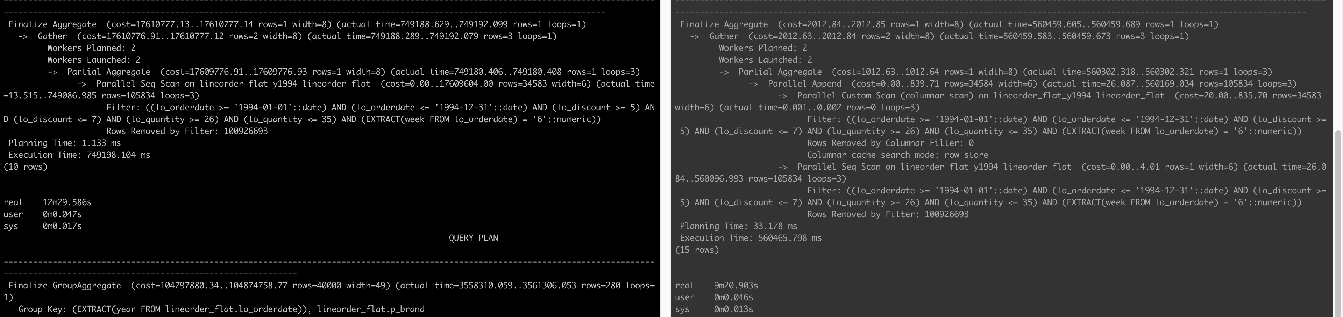This screenshot has width=1343, height=317.
Task: Click the QUERY PLAN header text
Action: coord(473,238)
